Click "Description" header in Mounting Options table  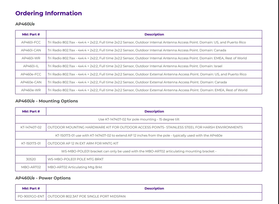(x=154, y=111)
